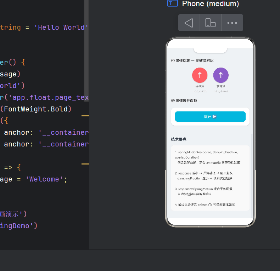
Task: Click tip 3 responsiveSpringMotion text
Action: [204, 191]
